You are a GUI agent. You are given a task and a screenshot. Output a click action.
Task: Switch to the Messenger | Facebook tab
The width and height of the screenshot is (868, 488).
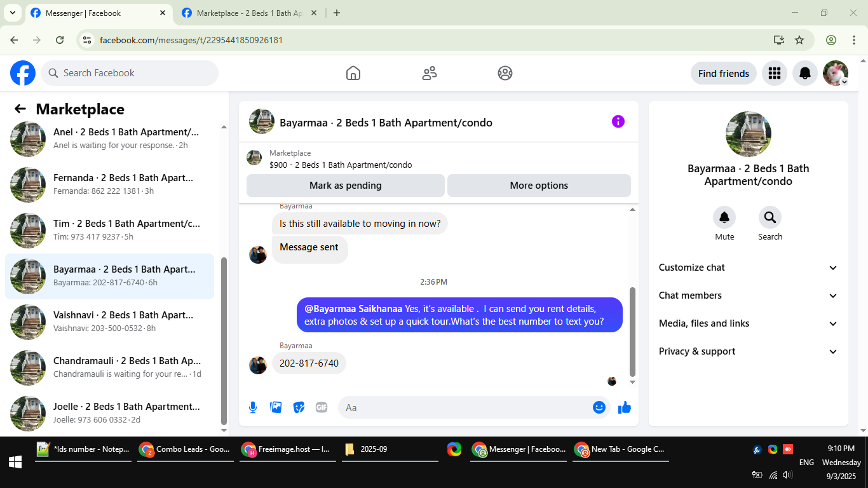tap(98, 13)
